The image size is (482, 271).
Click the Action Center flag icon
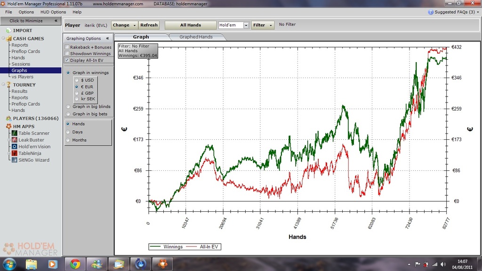418,264
